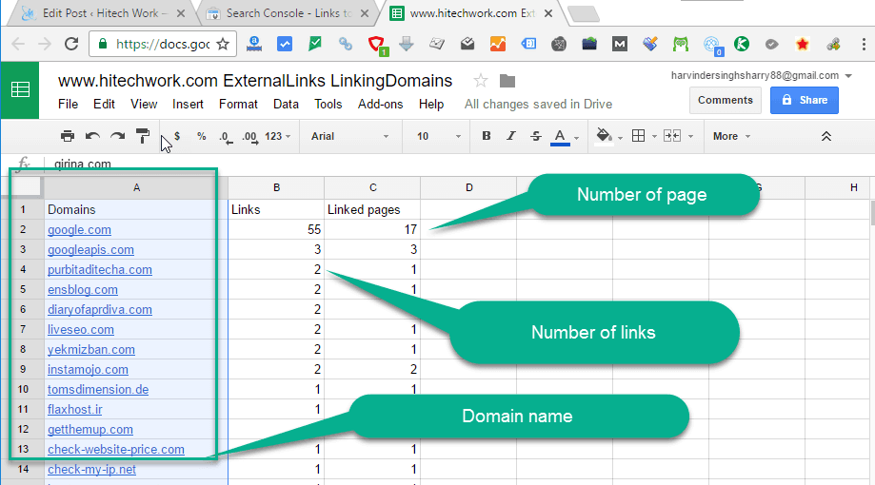Click the address bar URL

[x=163, y=44]
